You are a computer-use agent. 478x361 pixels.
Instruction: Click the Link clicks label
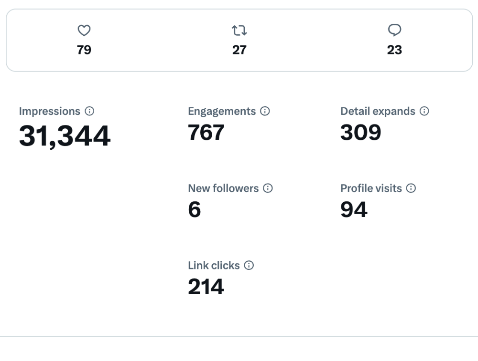tap(214, 266)
